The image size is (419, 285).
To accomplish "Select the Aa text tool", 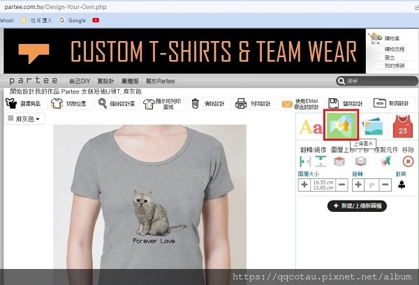I will pos(311,126).
